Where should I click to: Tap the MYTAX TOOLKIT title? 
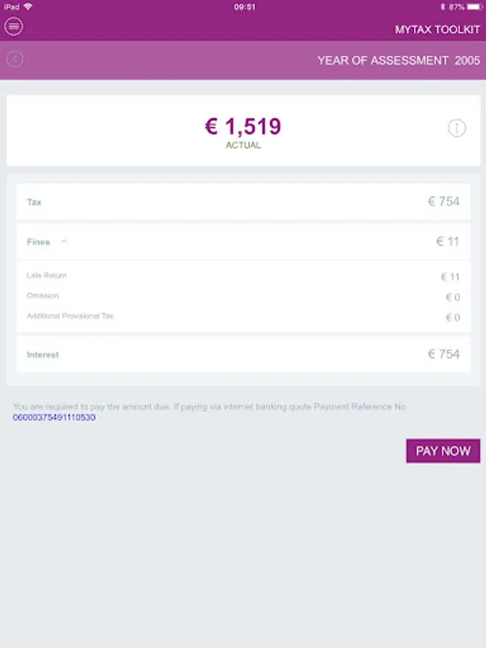pos(437,30)
